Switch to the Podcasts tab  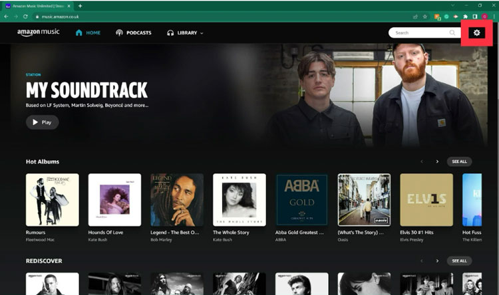tap(134, 33)
